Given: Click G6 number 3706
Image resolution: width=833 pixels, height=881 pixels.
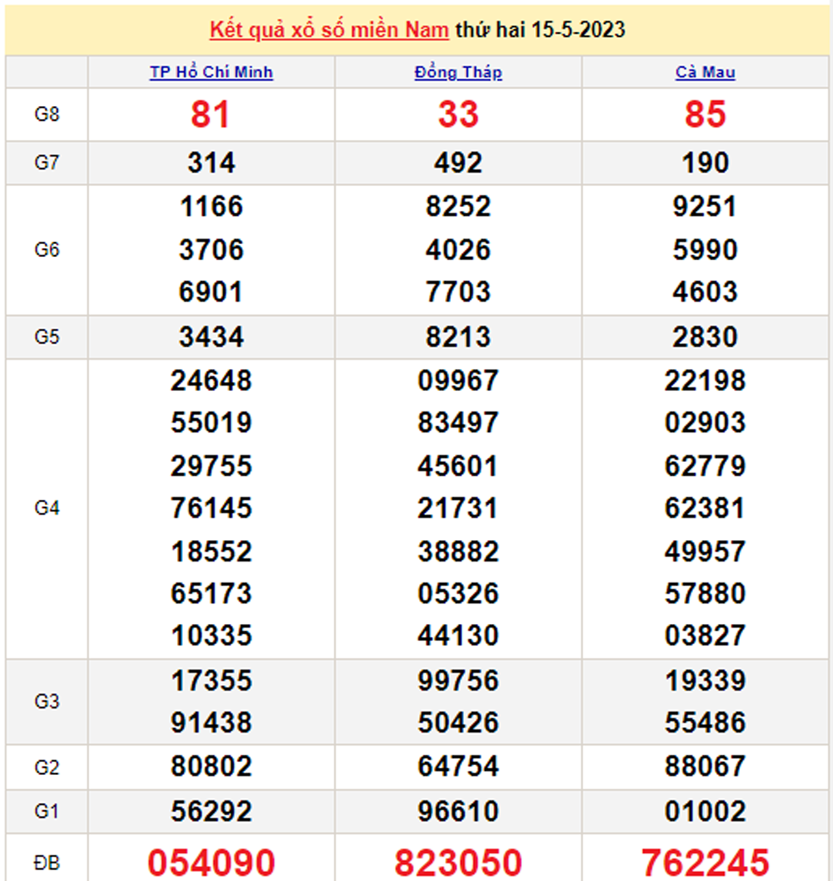Looking at the screenshot, I should click(x=211, y=250).
